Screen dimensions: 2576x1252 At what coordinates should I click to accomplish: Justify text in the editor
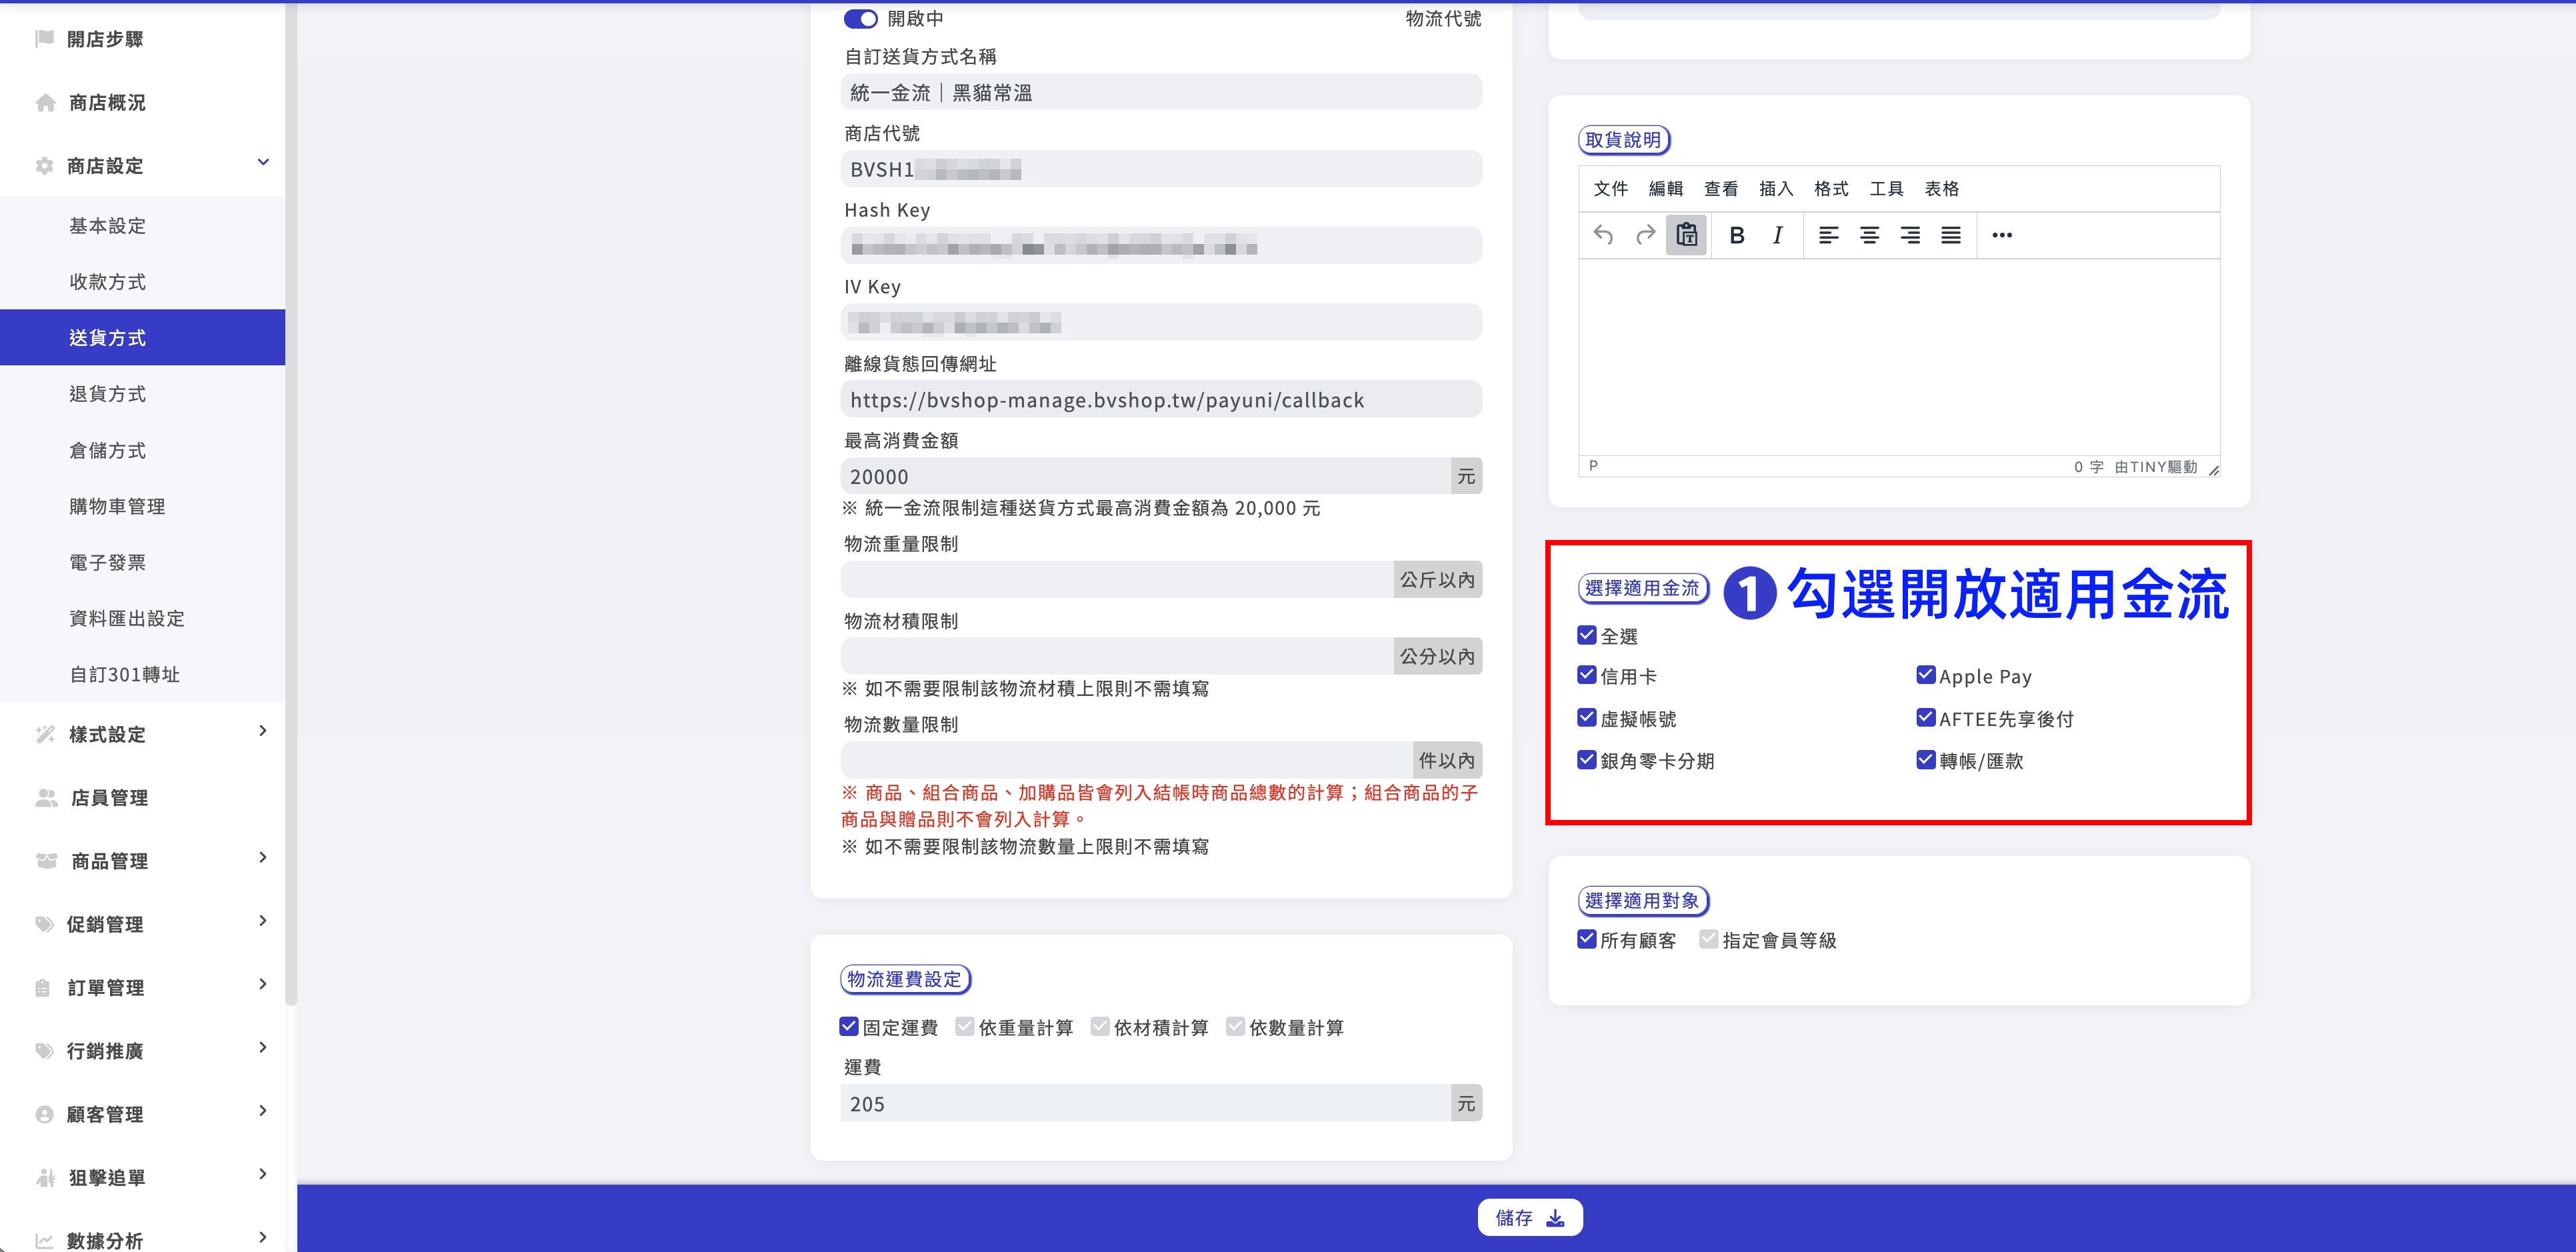point(1951,235)
